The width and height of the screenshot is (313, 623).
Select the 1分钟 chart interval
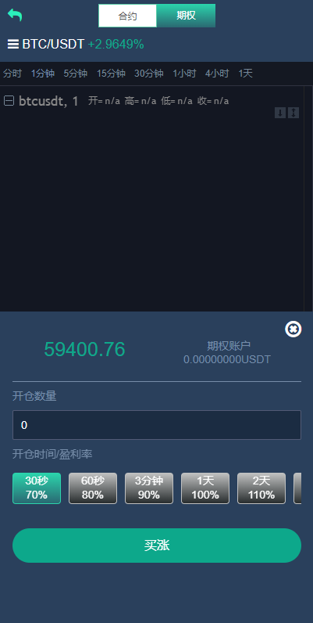(43, 74)
